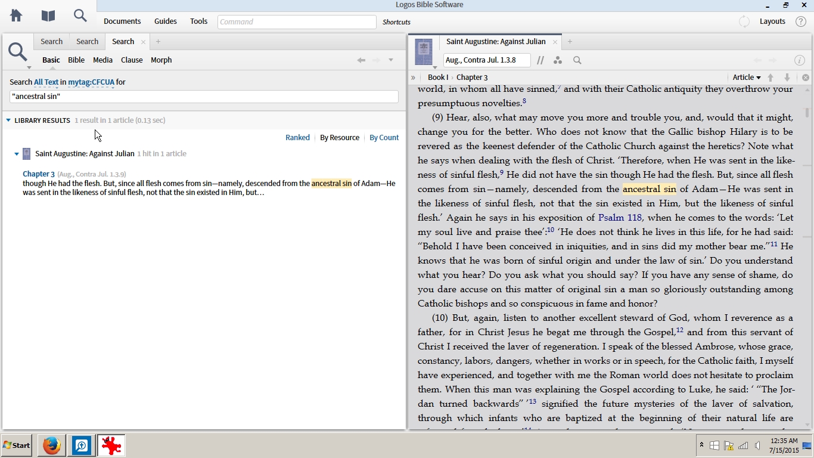Viewport: 814px width, 458px height.
Task: Click the Action Center flag tray icon
Action: pos(728,445)
